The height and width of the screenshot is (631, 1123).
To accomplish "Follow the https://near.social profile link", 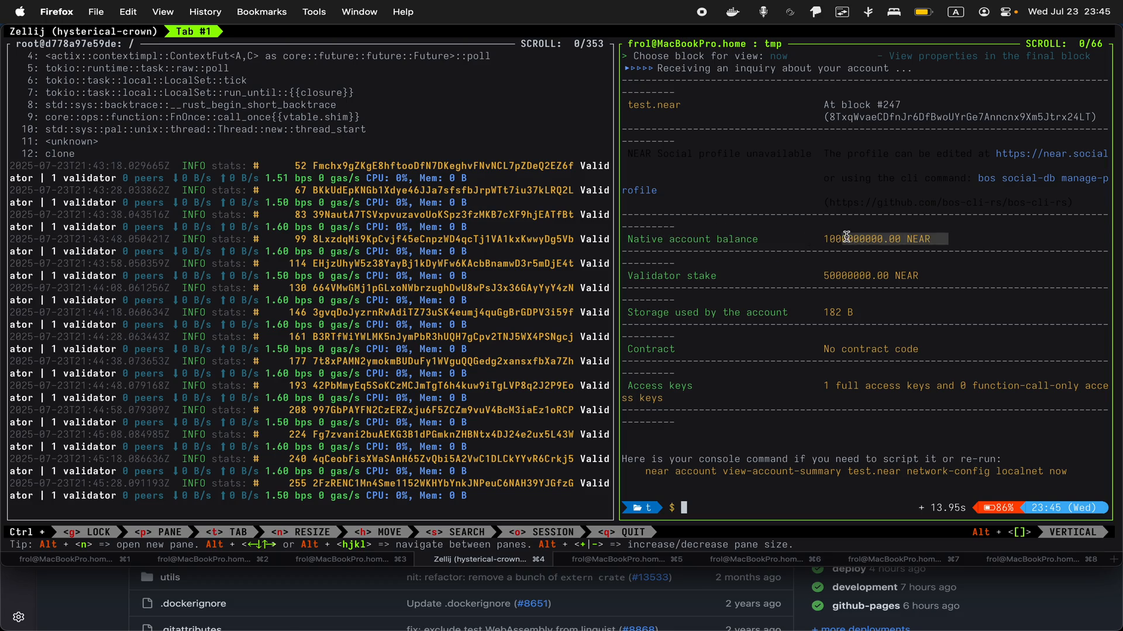I will click(x=1051, y=154).
